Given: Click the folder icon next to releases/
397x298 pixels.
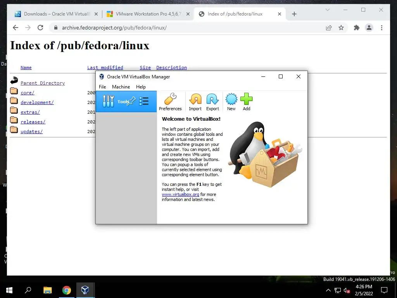Looking at the screenshot, I should pyautogui.click(x=14, y=120).
